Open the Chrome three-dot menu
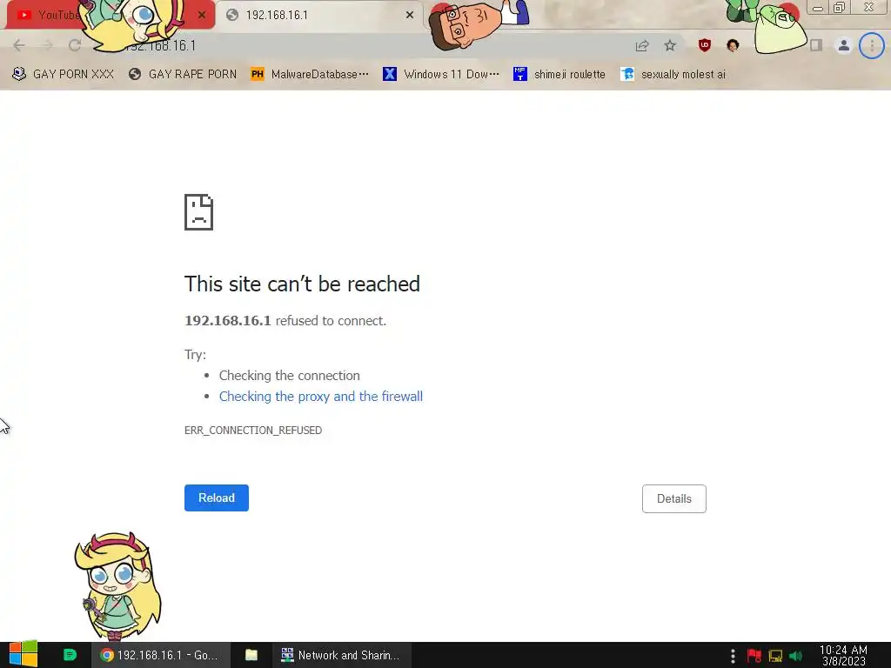This screenshot has width=891, height=668. (x=872, y=45)
